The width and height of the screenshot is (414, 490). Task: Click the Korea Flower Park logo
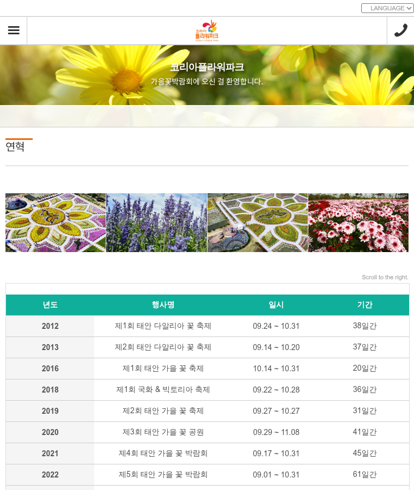[207, 30]
